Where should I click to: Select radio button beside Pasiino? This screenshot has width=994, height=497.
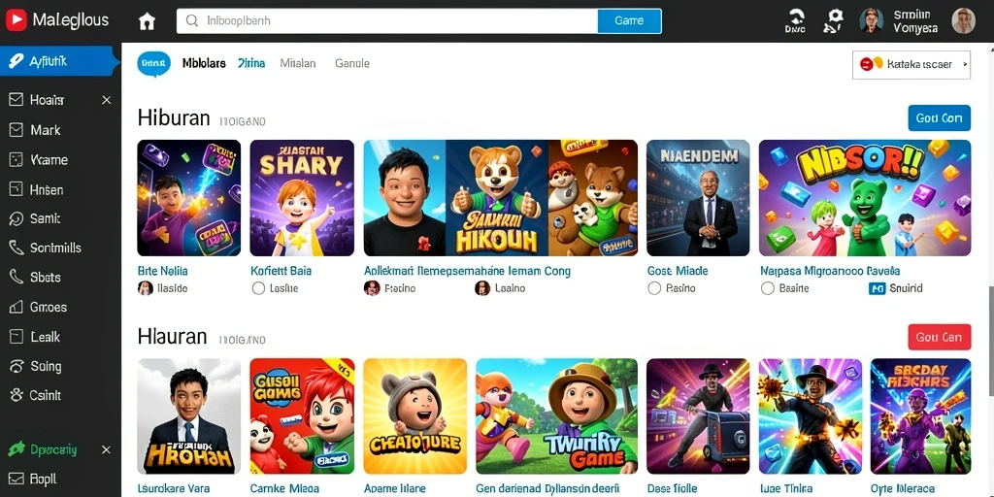tap(654, 288)
